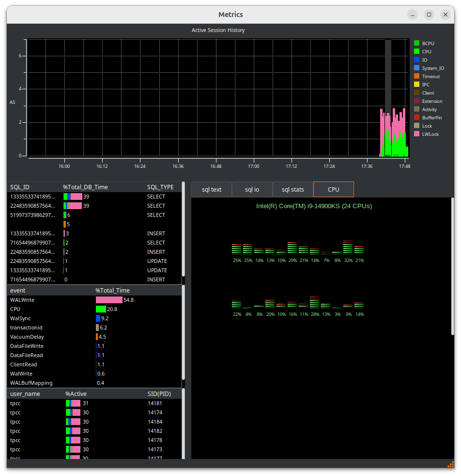This screenshot has height=476, width=461.
Task: Click the CPU tab
Action: [x=334, y=189]
